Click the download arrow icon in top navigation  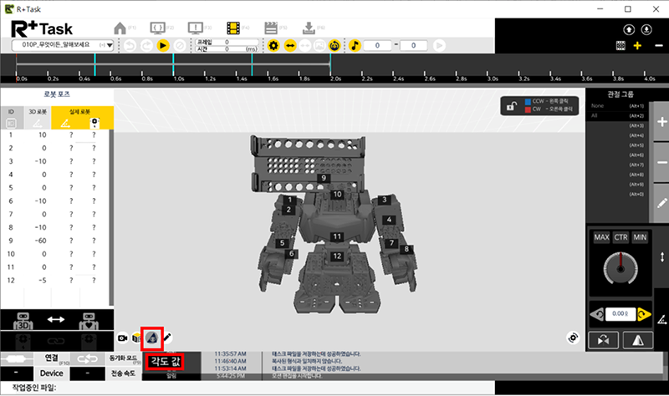tap(309, 28)
